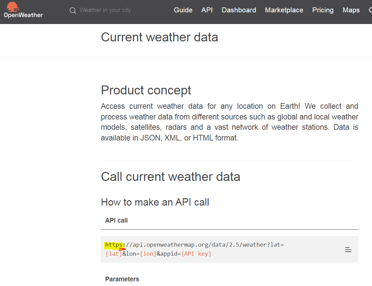Click the 'How to make an API call' heading
This screenshot has height=286, width=372.
[x=155, y=202]
